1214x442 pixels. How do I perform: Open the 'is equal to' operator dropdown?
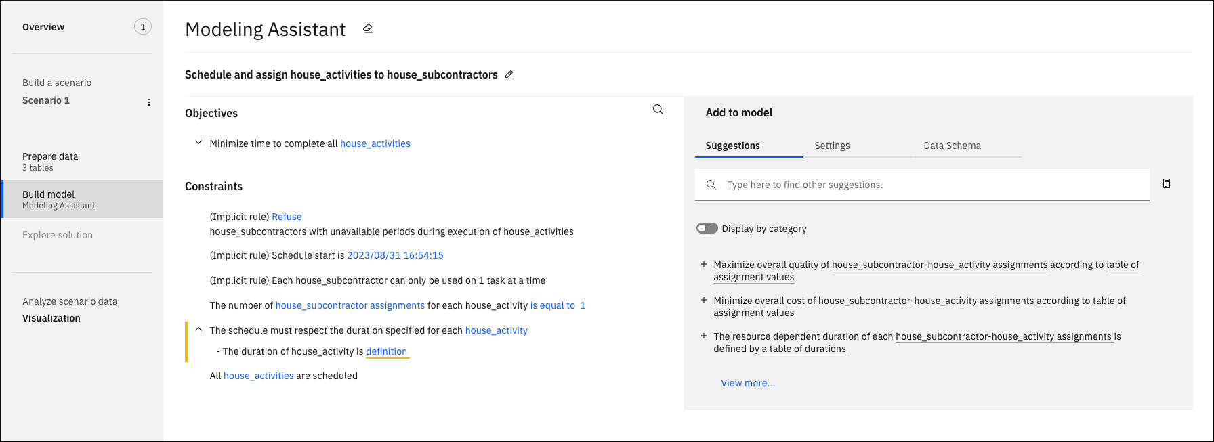point(552,305)
